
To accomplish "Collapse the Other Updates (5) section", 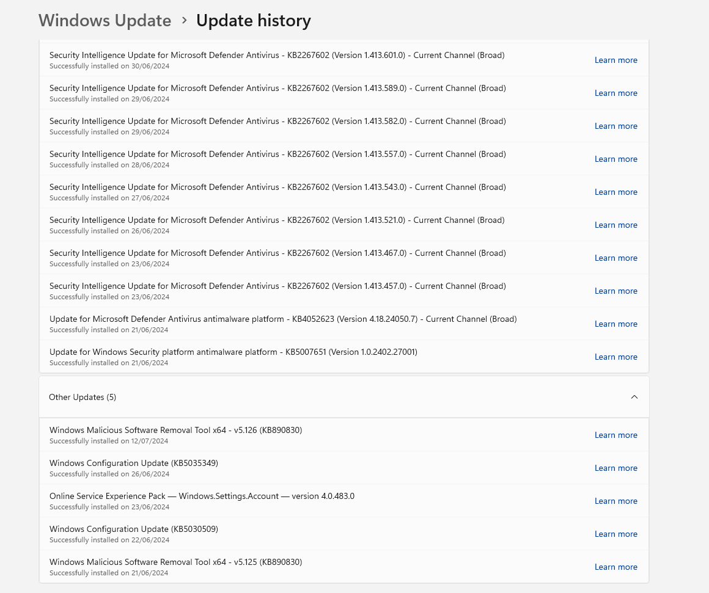I will coord(634,397).
